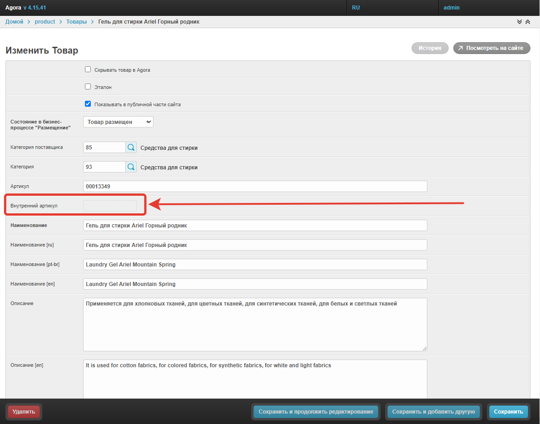Navigate to 'Товары' breadcrumb

coord(76,22)
